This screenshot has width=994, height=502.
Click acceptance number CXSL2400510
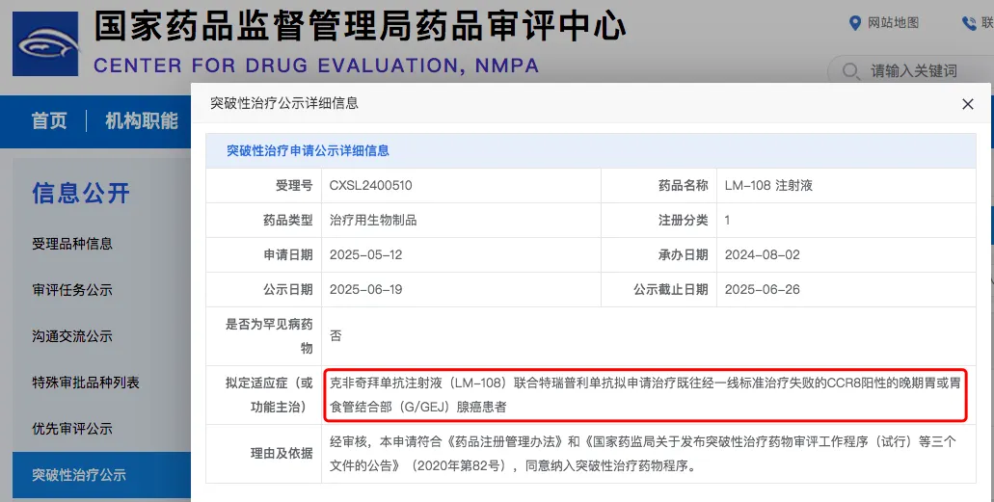pyautogui.click(x=371, y=186)
